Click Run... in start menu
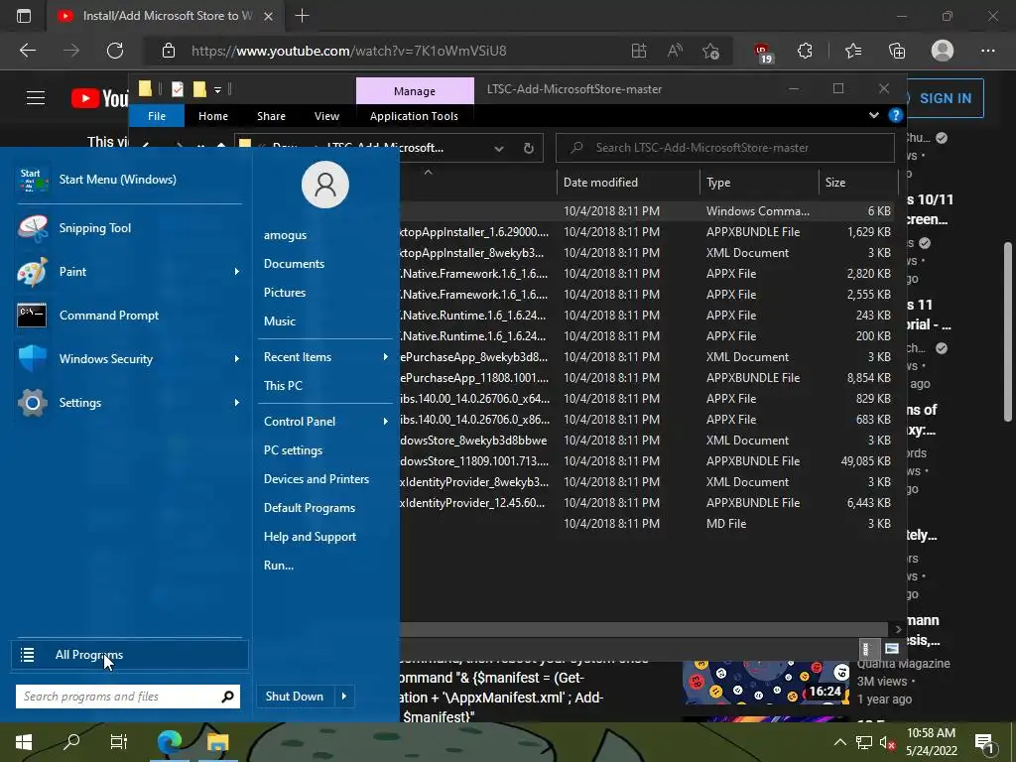Viewport: 1016px width, 762px height. (x=279, y=566)
